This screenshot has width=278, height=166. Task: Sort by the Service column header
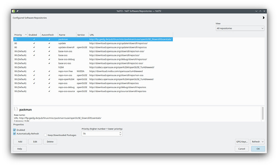click(x=83, y=35)
